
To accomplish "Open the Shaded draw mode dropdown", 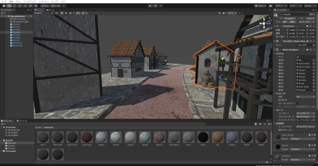I will click(43, 13).
